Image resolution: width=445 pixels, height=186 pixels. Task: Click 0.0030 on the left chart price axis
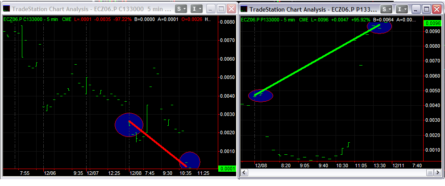227,114
